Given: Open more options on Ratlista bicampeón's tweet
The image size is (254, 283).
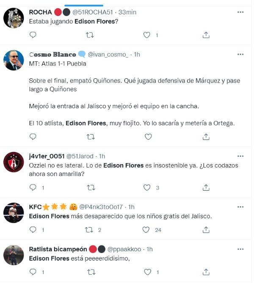Looking at the screenshot, I should point(240,249).
